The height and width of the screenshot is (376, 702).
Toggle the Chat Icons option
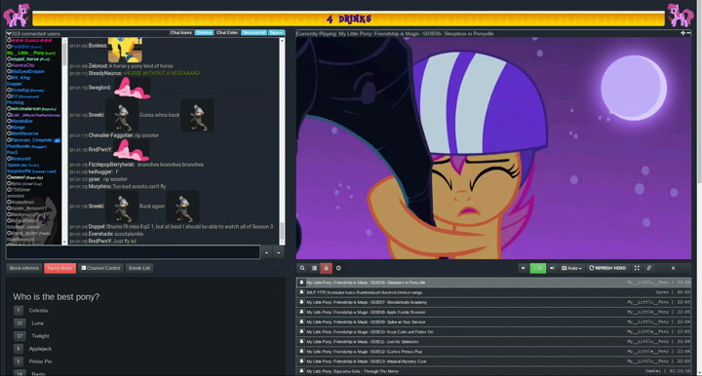(x=181, y=33)
